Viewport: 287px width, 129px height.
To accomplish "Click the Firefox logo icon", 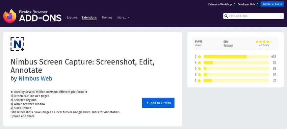I will click(x=10, y=16).
